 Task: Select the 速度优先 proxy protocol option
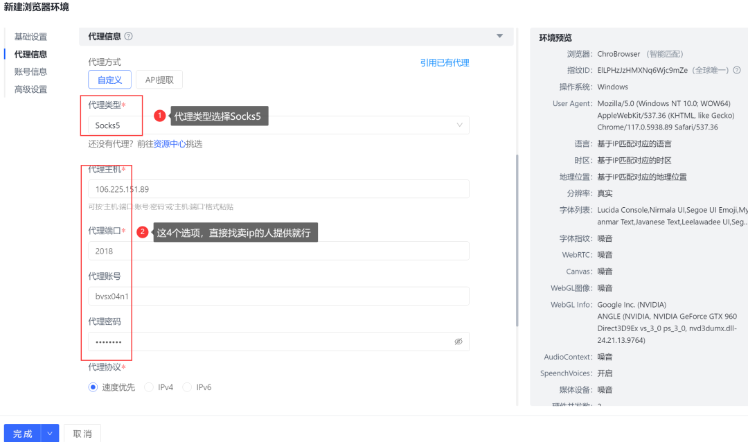(93, 387)
